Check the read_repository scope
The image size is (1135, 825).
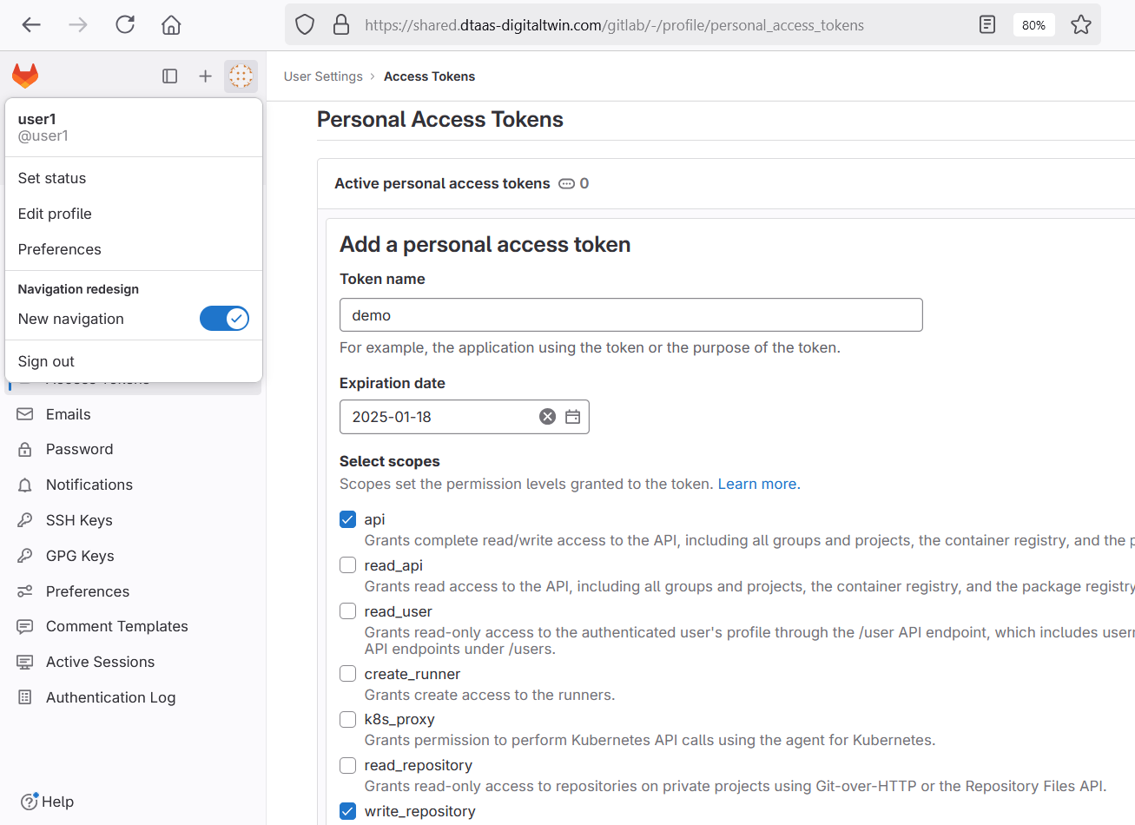[348, 765]
